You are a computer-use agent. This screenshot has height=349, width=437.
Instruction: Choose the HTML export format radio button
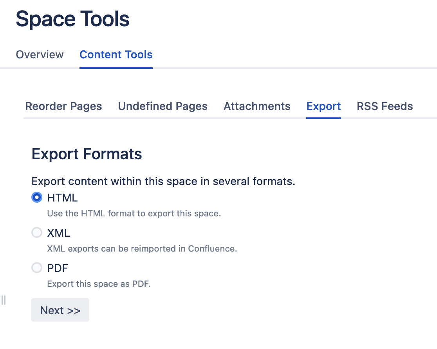pos(37,198)
